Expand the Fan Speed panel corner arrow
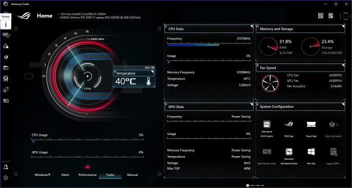This screenshot has width=352, height=188. [x=343, y=66]
